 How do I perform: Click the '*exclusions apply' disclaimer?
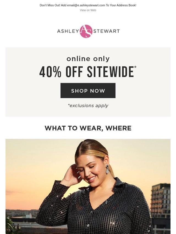88,106
